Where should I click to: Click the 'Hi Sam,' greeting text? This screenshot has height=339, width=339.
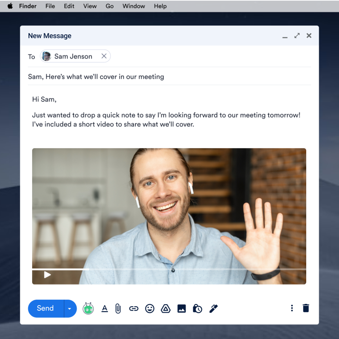click(44, 99)
